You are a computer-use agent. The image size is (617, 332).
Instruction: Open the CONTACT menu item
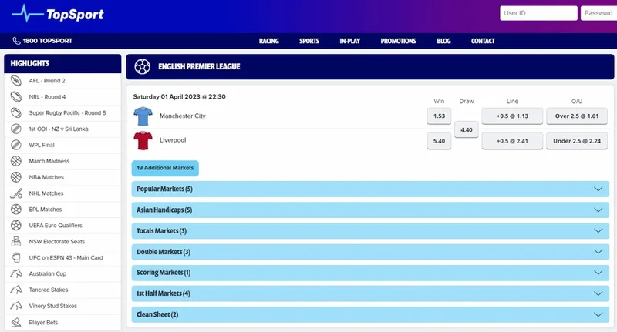click(x=483, y=41)
